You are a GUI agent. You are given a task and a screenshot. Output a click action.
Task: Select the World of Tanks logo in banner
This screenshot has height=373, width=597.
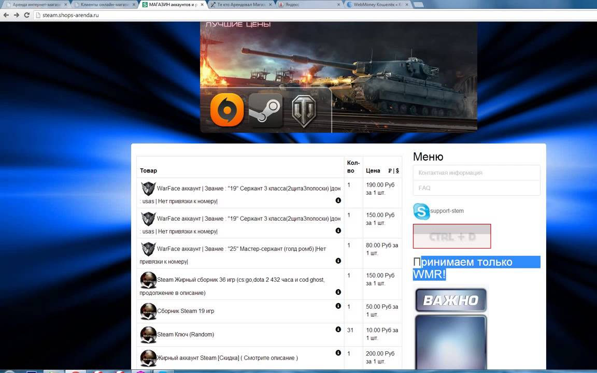point(304,111)
